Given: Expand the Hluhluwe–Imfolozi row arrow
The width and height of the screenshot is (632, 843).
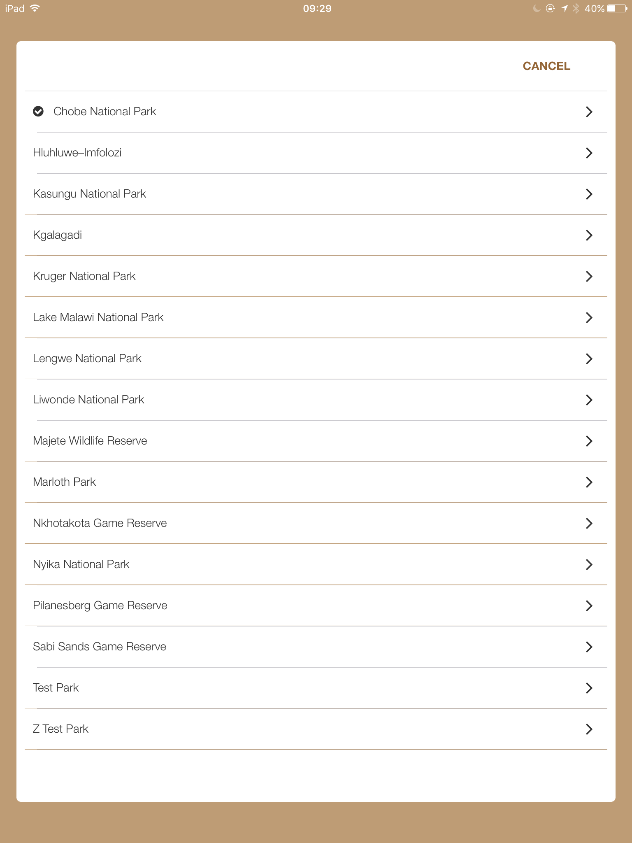Looking at the screenshot, I should point(589,153).
